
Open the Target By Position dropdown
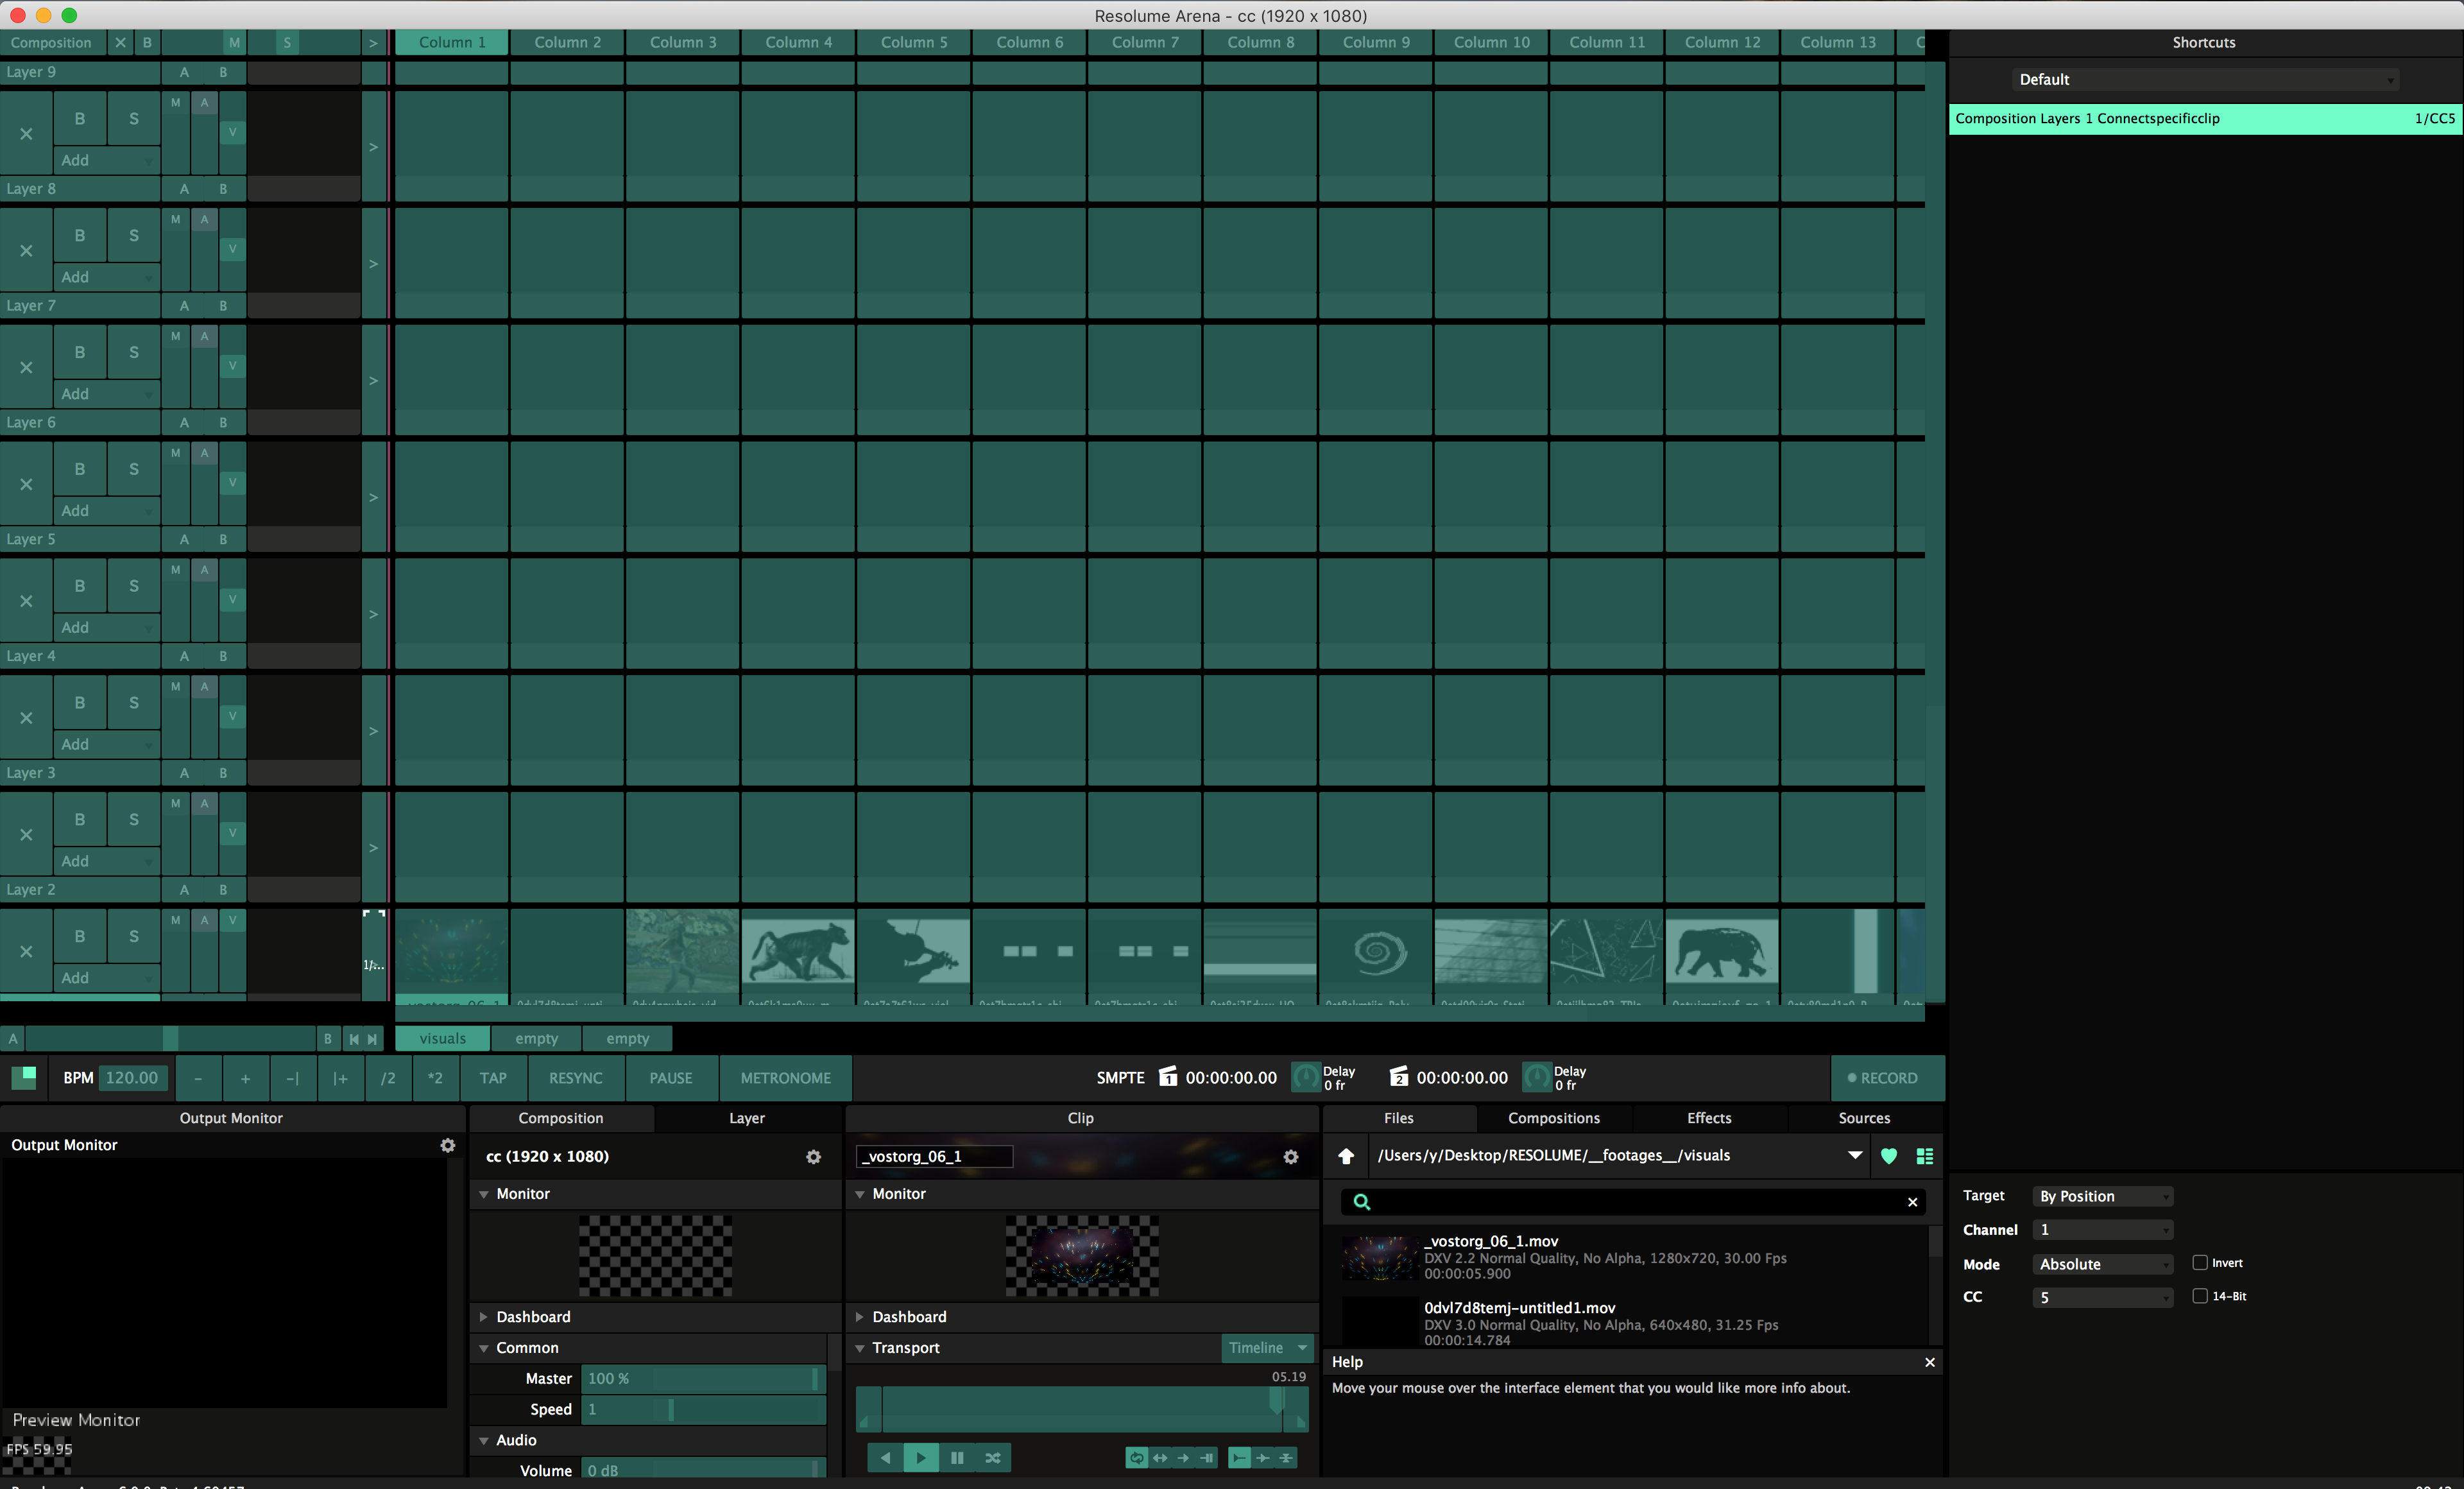(2102, 1196)
